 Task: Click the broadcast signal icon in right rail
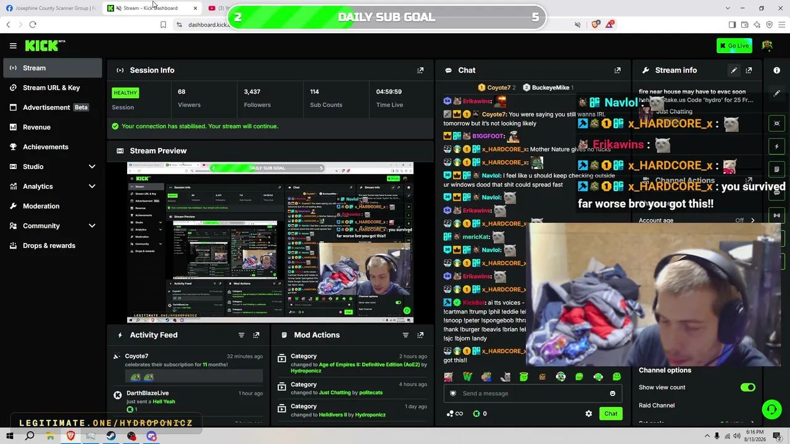tap(776, 216)
